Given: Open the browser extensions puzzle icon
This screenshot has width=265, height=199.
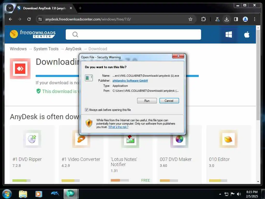Looking at the screenshot, I should point(203,19).
